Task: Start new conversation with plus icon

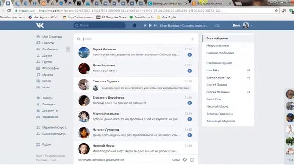Action: coord(192,39)
